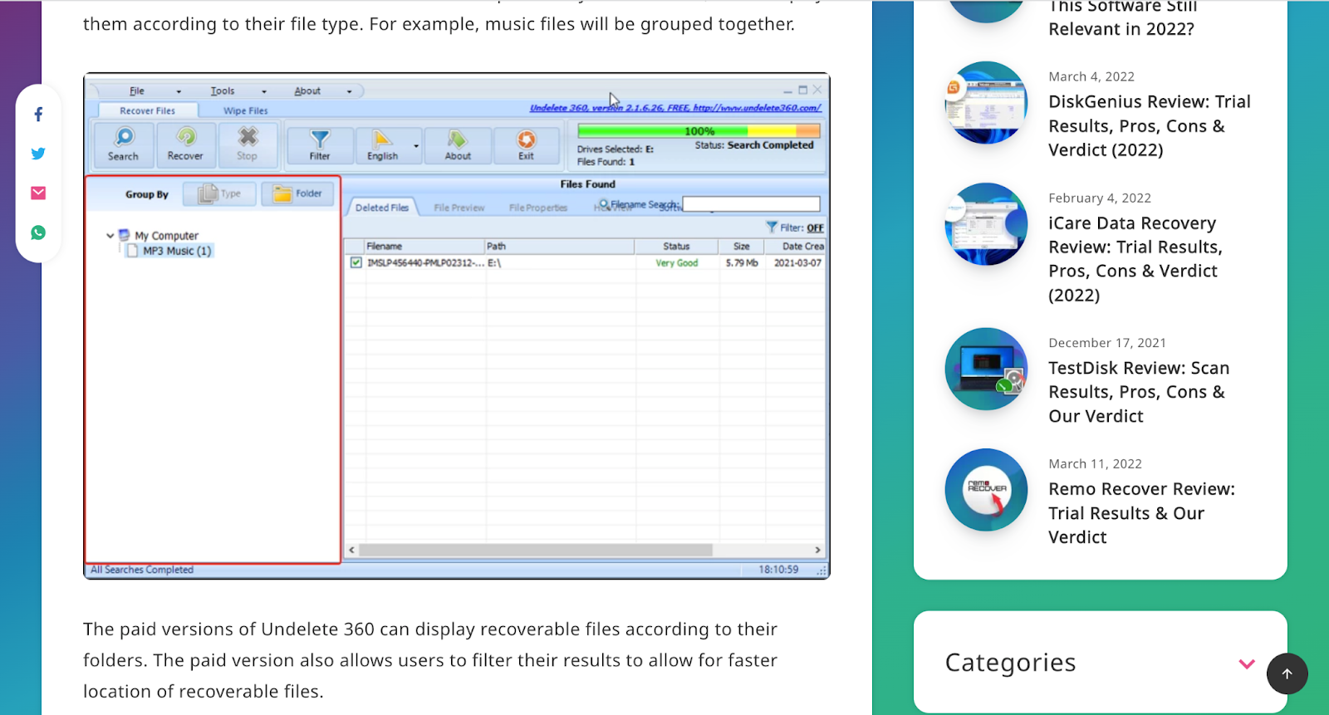1329x715 pixels.
Task: Switch to the Recover Files tab
Action: (x=148, y=110)
